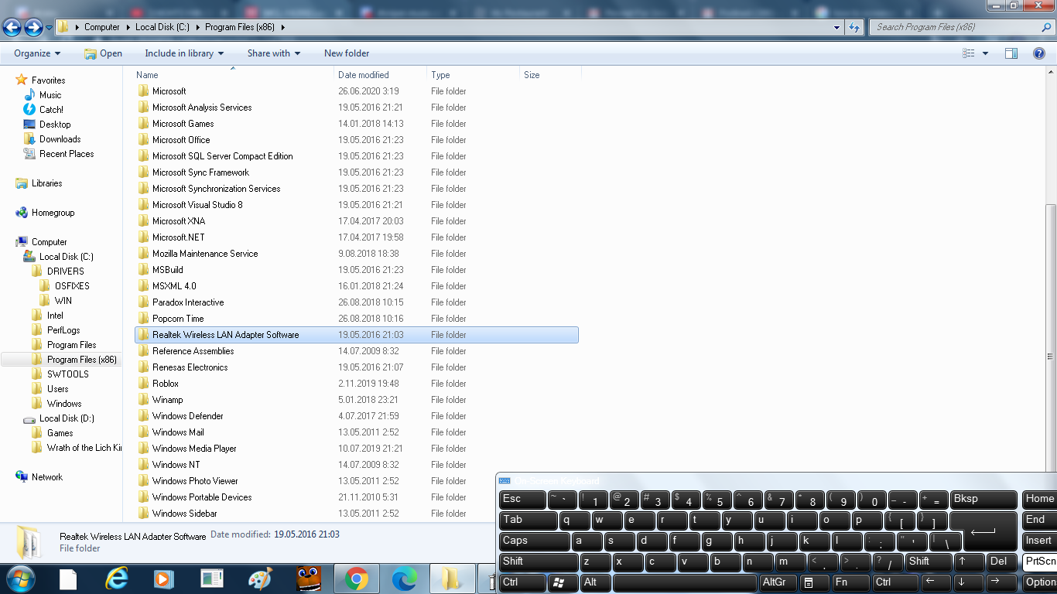
Task: Toggle left Shift key on On-Screen Keyboard
Action: (x=539, y=562)
